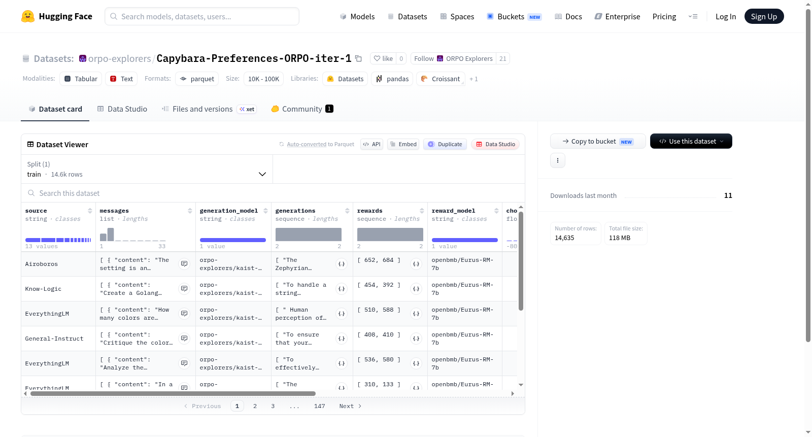Toggle sort on the source column
This screenshot has height=437, width=812.
(x=90, y=211)
